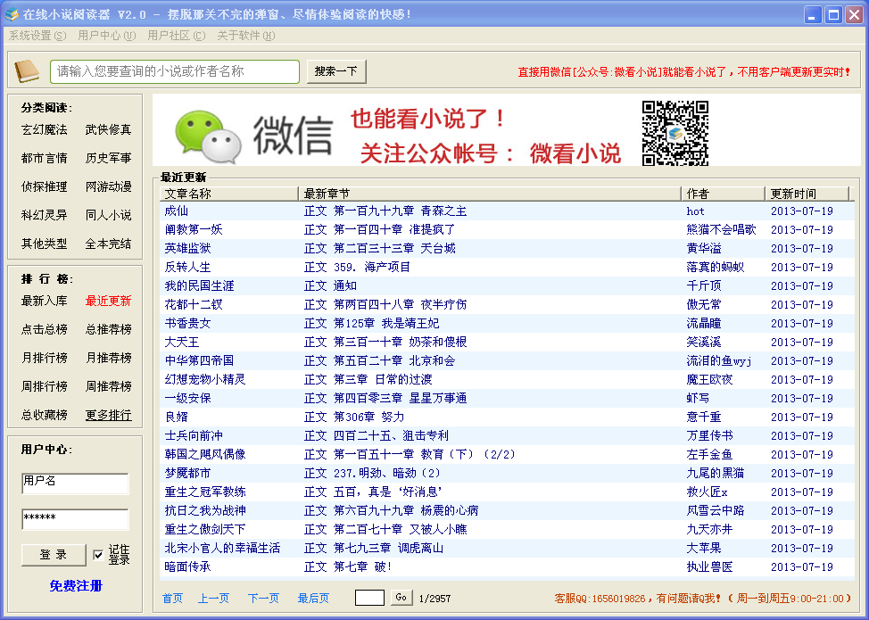This screenshot has width=869, height=620.
Task: Open the 用户中心 menu
Action: pos(106,36)
